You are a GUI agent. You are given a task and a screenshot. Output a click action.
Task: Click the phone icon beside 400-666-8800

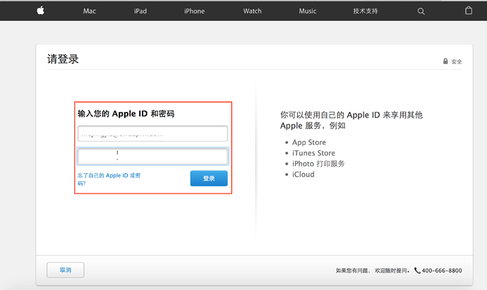pyautogui.click(x=417, y=270)
